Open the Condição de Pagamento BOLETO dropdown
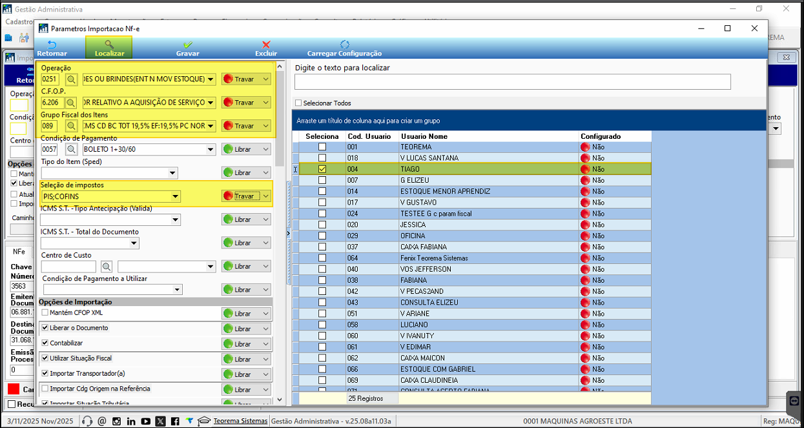The image size is (804, 428). pyautogui.click(x=211, y=149)
